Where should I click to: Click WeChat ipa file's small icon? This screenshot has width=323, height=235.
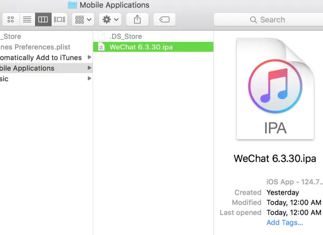[x=101, y=47]
